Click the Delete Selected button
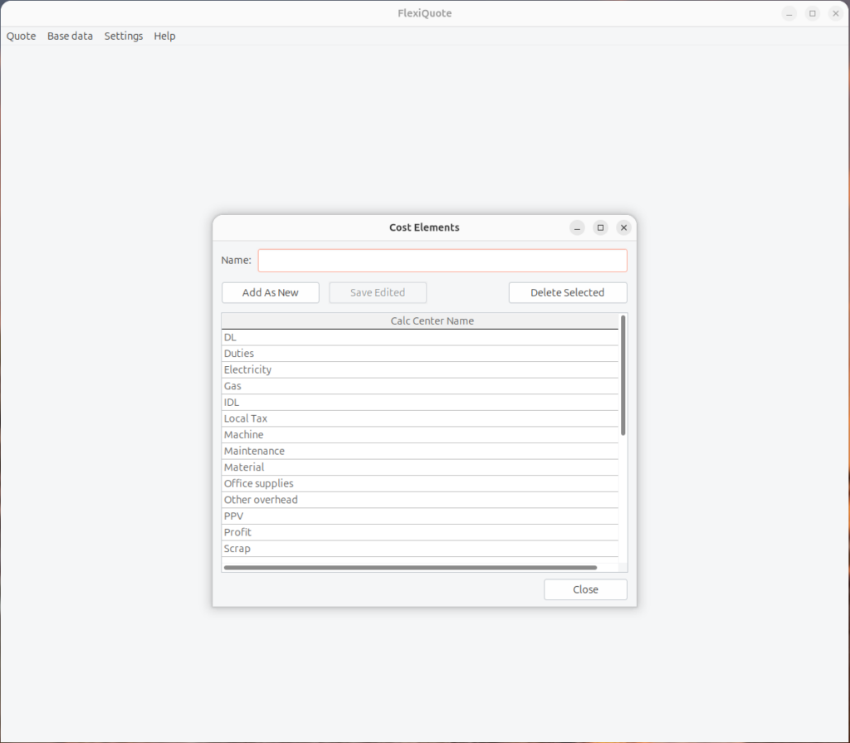Viewport: 850px width, 743px height. [567, 292]
